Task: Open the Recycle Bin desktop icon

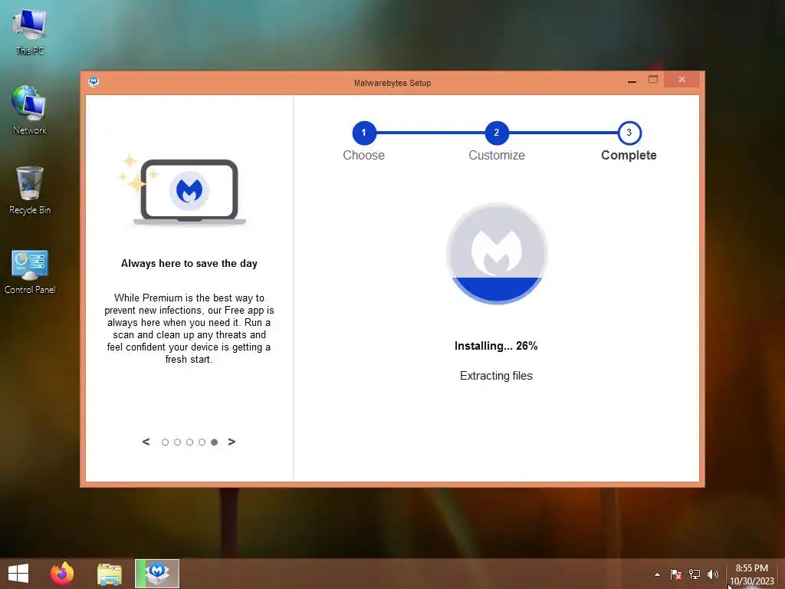Action: point(30,190)
